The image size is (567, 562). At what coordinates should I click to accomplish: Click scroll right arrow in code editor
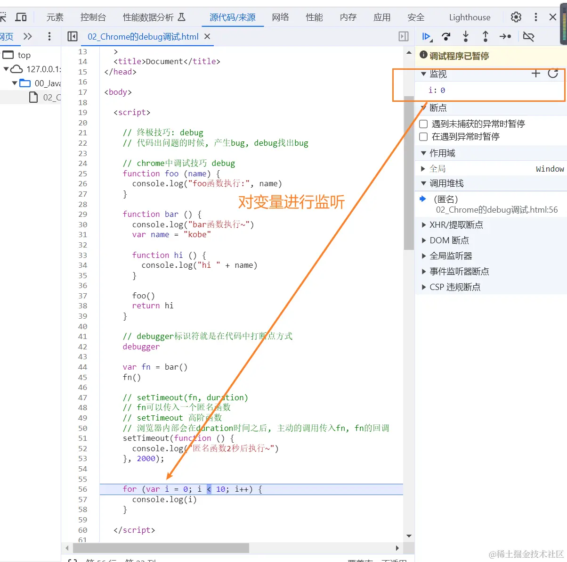[397, 548]
